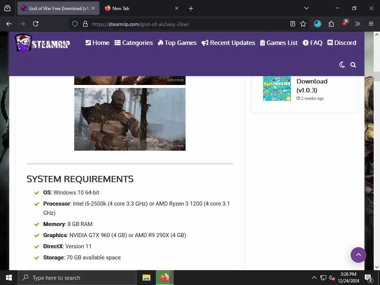This screenshot has width=380, height=285.
Task: Click the forward navigation arrow
Action: (22, 24)
